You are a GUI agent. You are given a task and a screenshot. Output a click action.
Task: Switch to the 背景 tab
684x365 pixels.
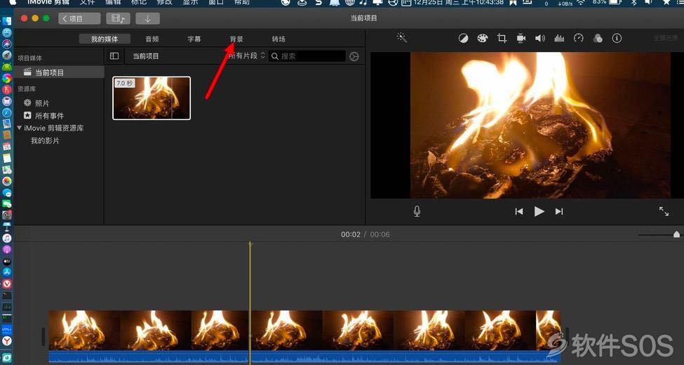(236, 39)
